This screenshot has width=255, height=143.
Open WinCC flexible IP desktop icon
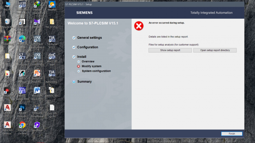click(7, 77)
